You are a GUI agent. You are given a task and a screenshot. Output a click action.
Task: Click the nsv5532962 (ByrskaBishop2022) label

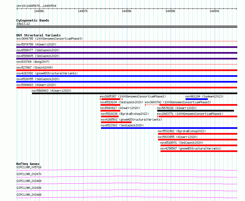pyautogui.click(x=182, y=131)
